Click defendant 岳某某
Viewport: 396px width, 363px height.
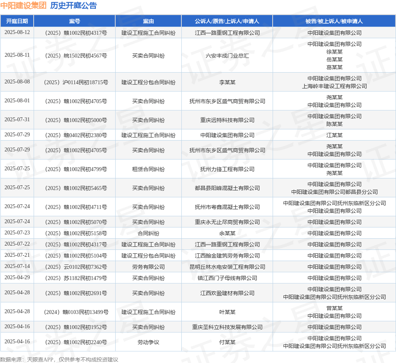coord(335,59)
